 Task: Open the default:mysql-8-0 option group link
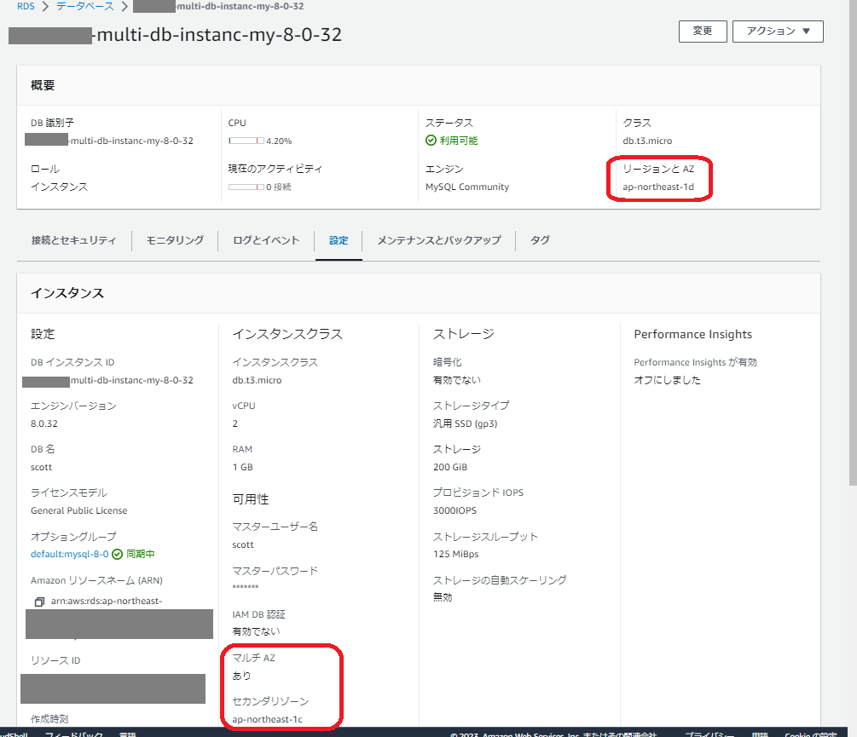click(69, 554)
